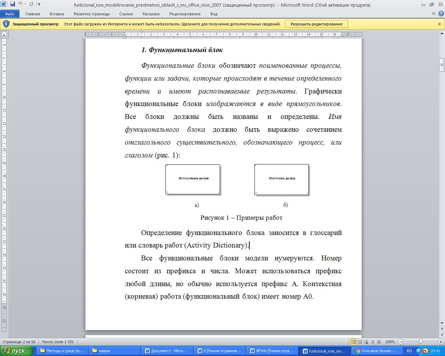The width and height of the screenshot is (445, 356).
Task: Expand the ribbon with the chevron arrow
Action: click(434, 14)
